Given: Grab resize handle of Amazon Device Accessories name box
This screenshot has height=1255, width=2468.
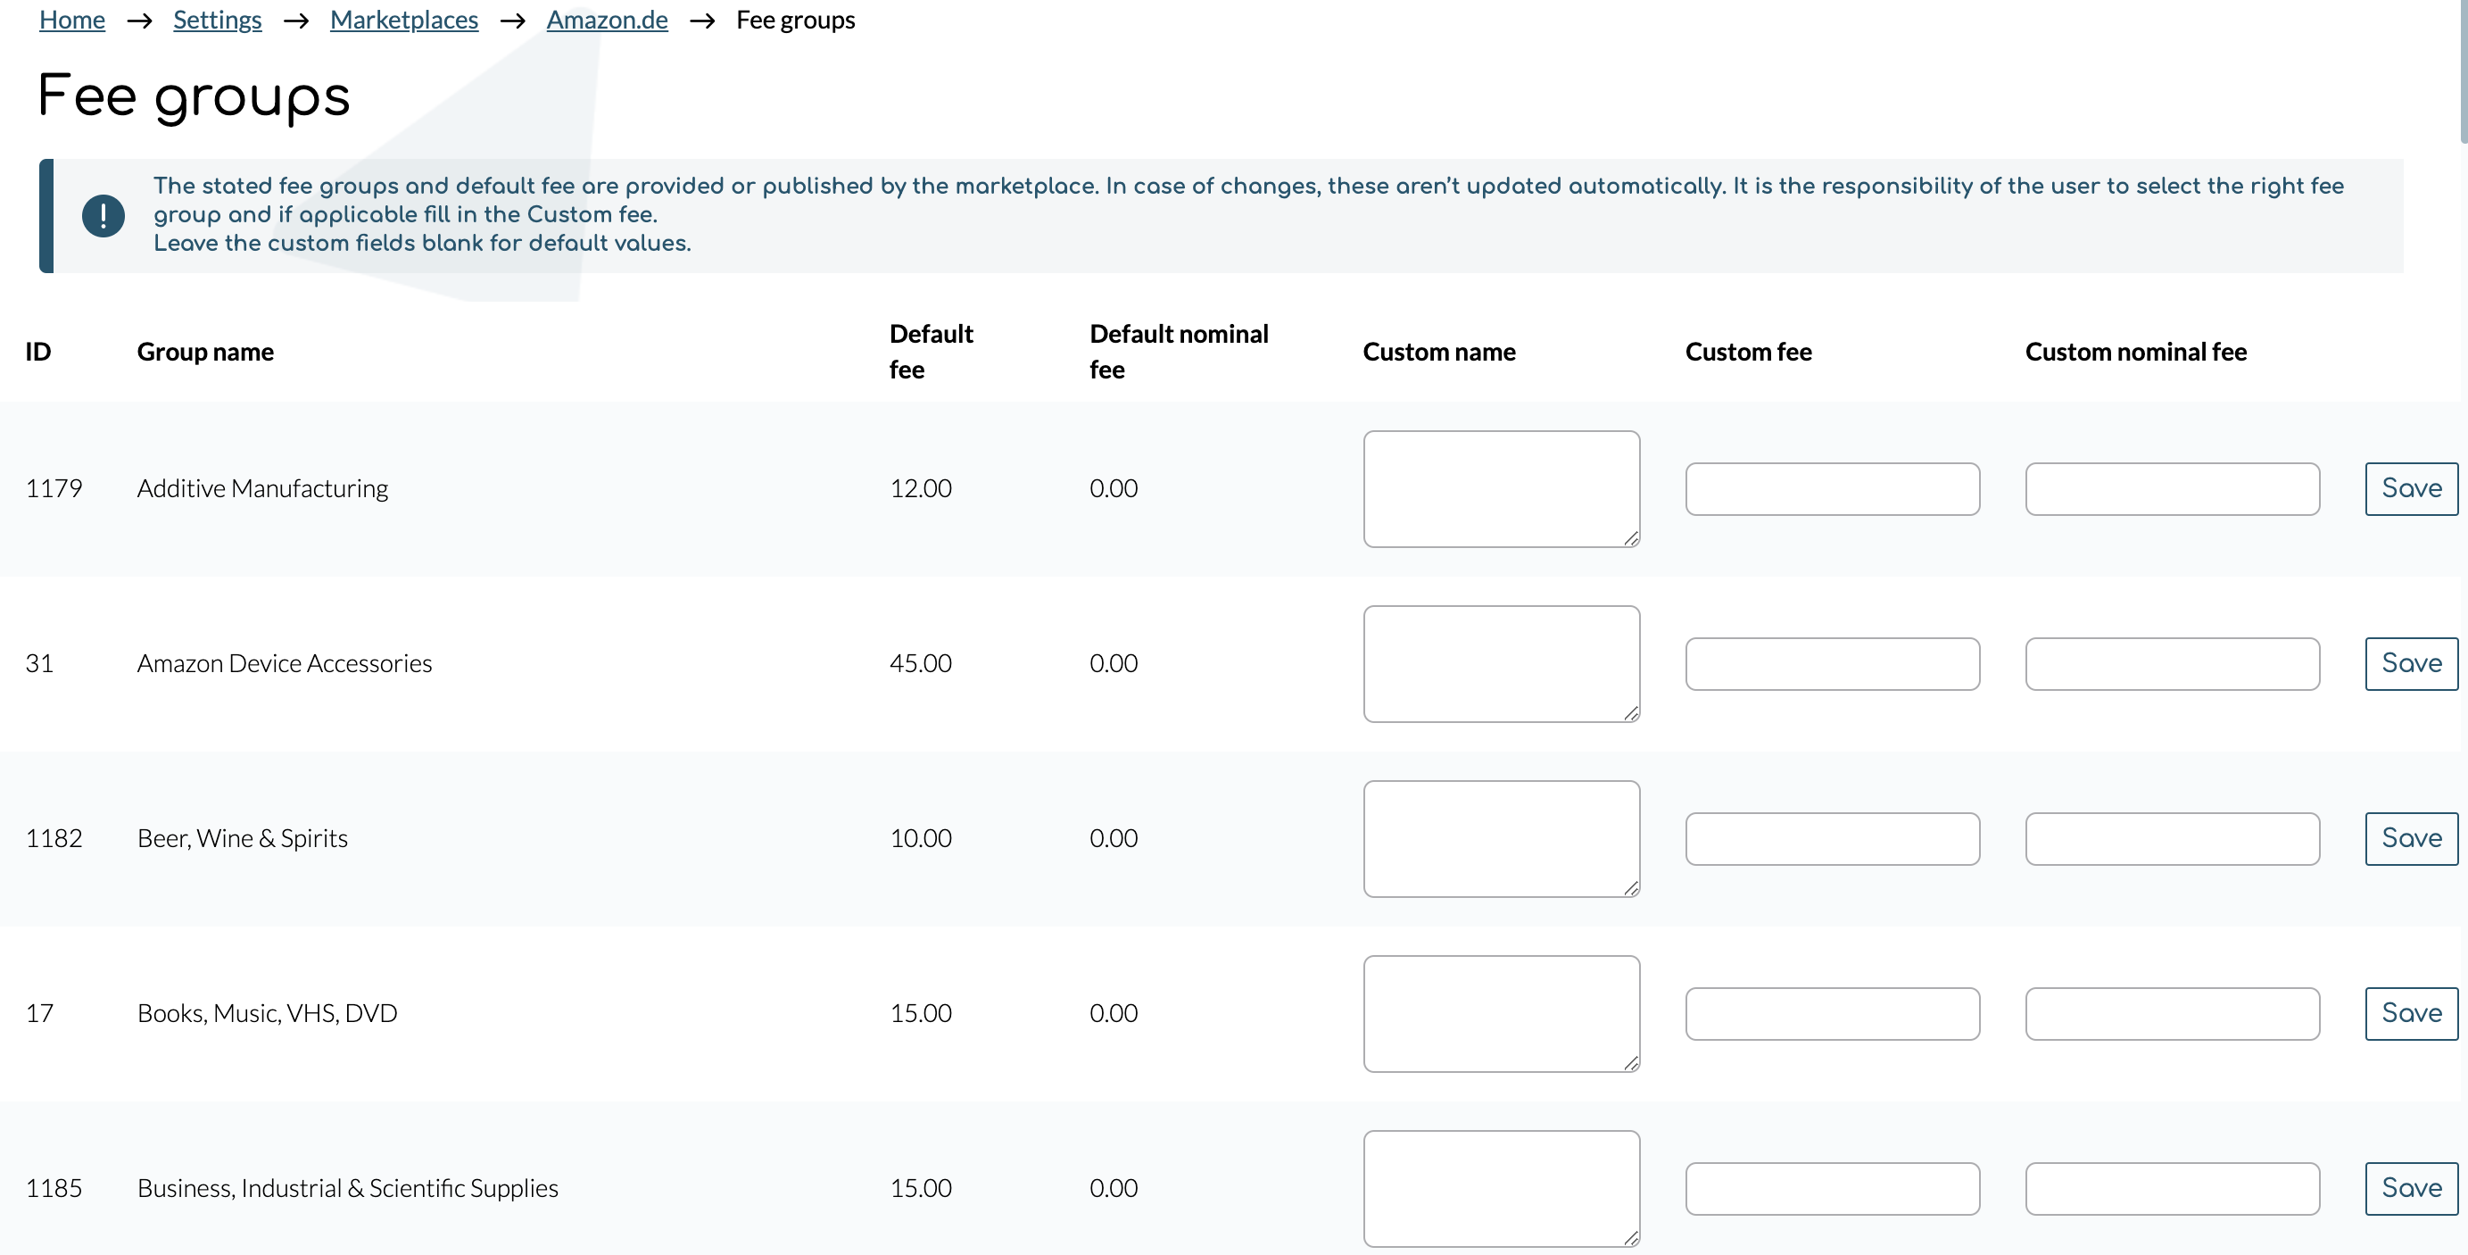Looking at the screenshot, I should [x=1631, y=713].
